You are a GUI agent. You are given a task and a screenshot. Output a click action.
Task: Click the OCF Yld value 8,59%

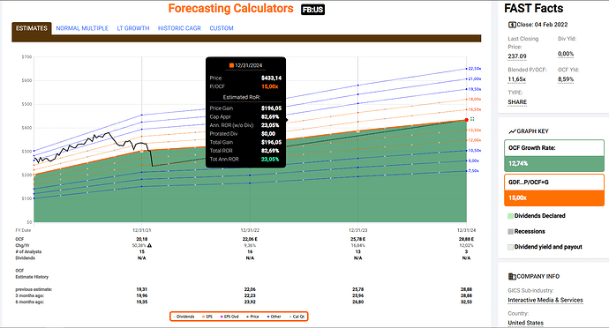[x=566, y=79]
